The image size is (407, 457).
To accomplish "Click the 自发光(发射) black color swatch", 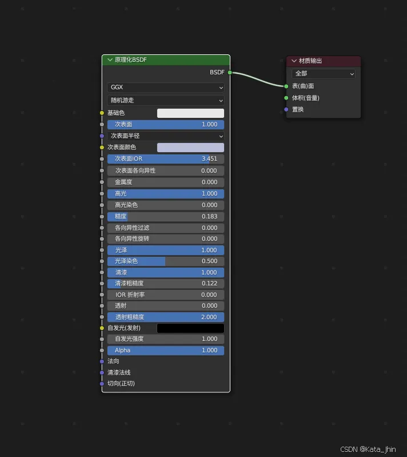I will (x=190, y=328).
